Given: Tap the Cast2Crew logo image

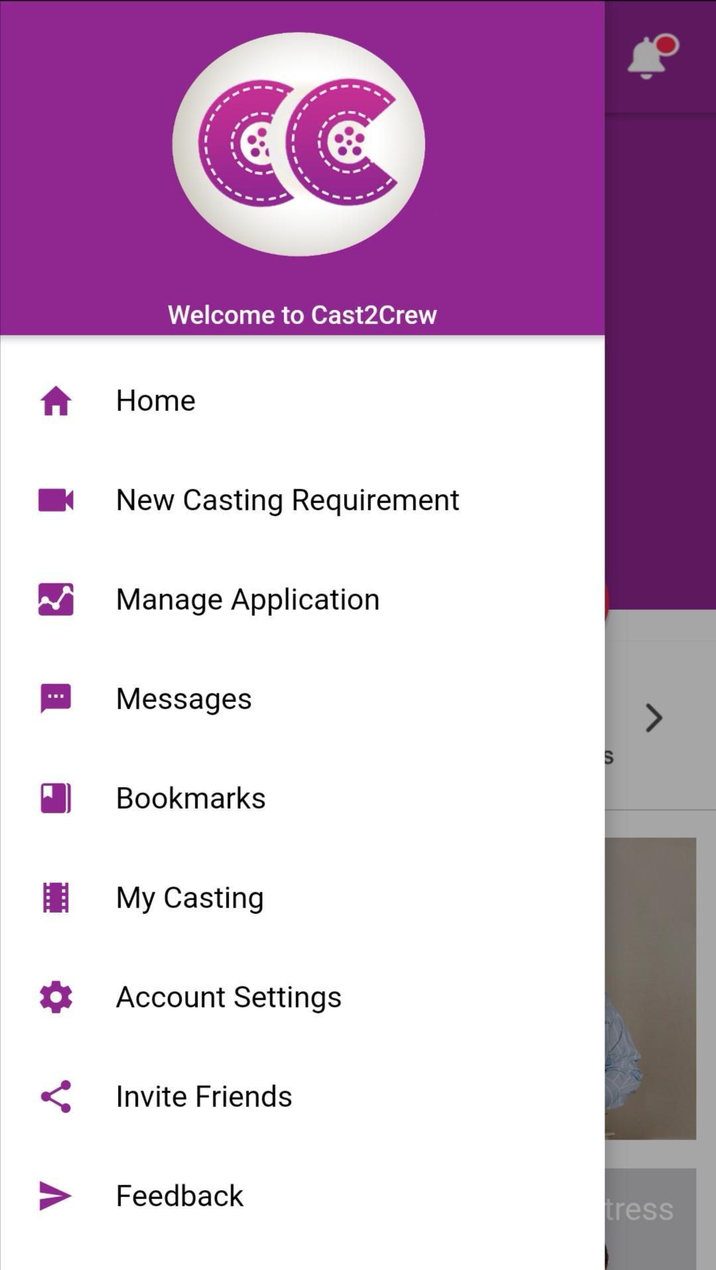Looking at the screenshot, I should click(x=299, y=144).
